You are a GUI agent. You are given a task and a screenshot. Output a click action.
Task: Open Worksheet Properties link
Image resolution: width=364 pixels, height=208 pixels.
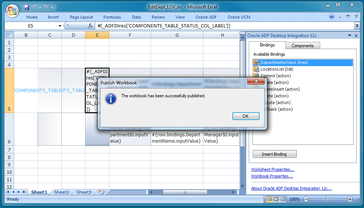point(273,169)
